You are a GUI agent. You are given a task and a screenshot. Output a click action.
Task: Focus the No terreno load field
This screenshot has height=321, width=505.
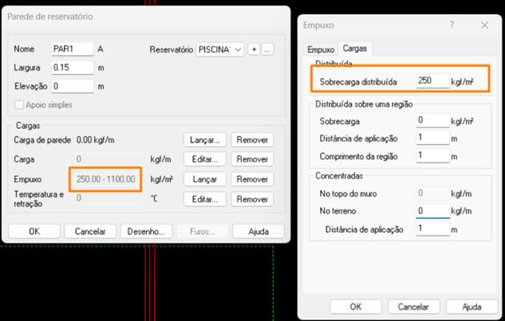click(x=433, y=211)
